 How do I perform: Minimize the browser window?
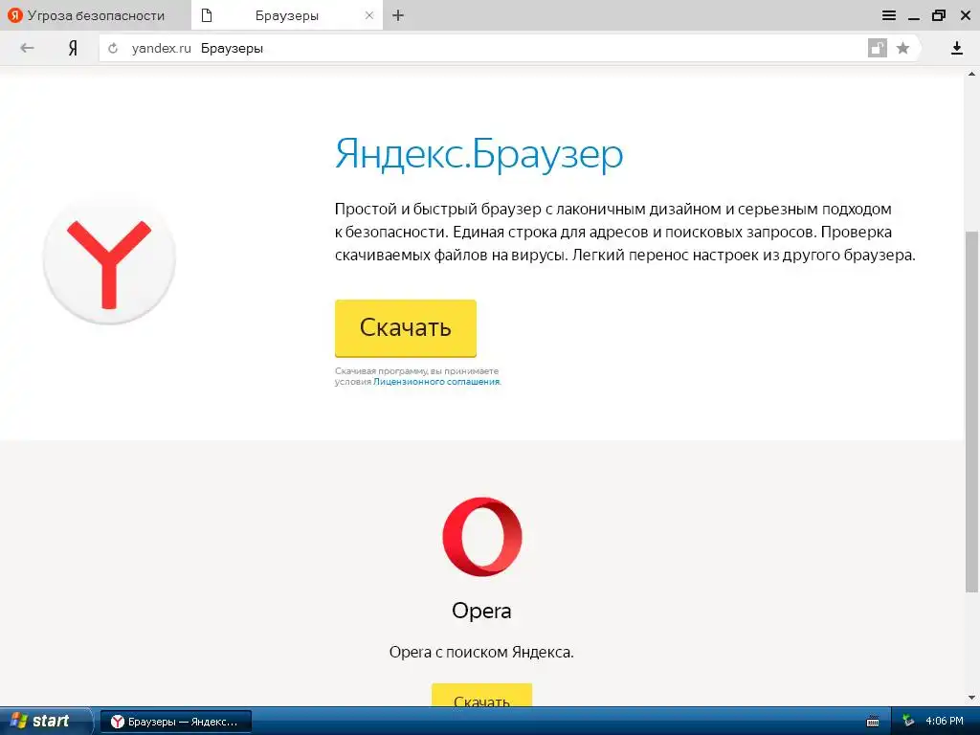914,16
